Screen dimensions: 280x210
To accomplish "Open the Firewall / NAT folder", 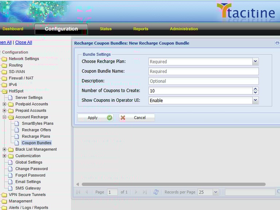I will [21, 78].
